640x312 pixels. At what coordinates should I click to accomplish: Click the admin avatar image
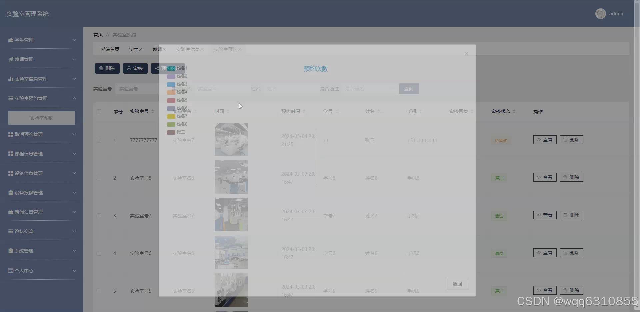click(x=600, y=14)
